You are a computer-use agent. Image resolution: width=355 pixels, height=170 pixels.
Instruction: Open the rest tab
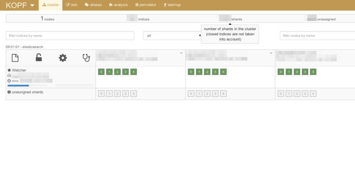[x=71, y=5]
